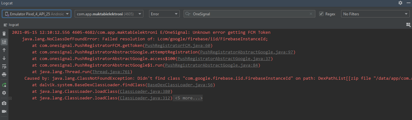The image size is (412, 120).
Task: Open the com.app.maktabielektroni process dropdown
Action: coord(109,14)
